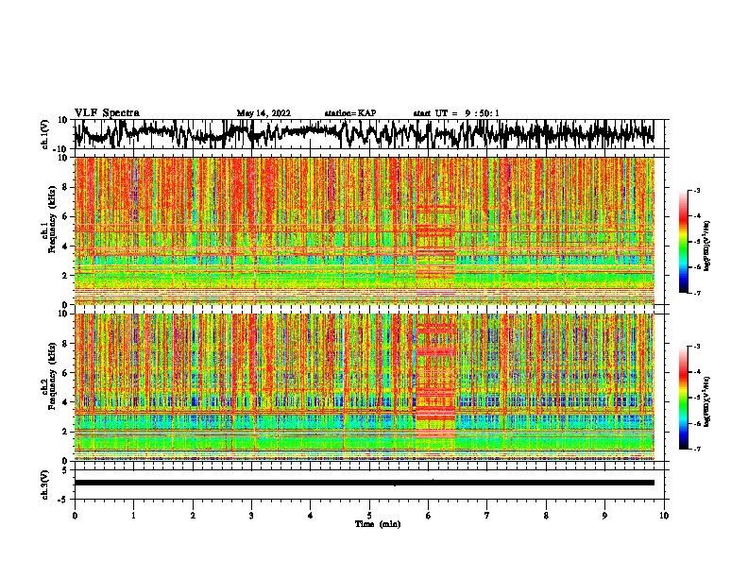Select the date "May 14, 2022"
The width and height of the screenshot is (748, 578).
tap(263, 113)
